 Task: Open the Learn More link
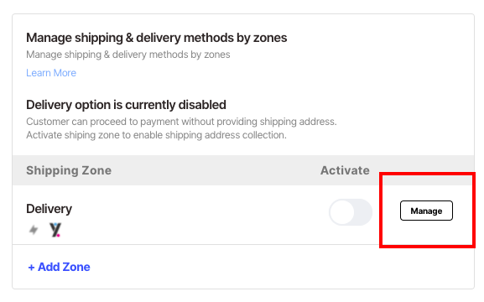click(x=51, y=73)
